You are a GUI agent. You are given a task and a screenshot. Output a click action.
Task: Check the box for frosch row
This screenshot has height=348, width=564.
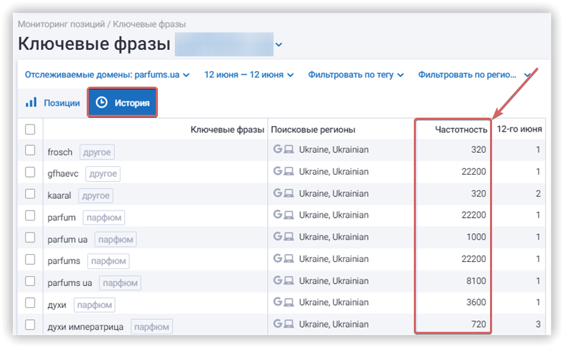(30, 150)
